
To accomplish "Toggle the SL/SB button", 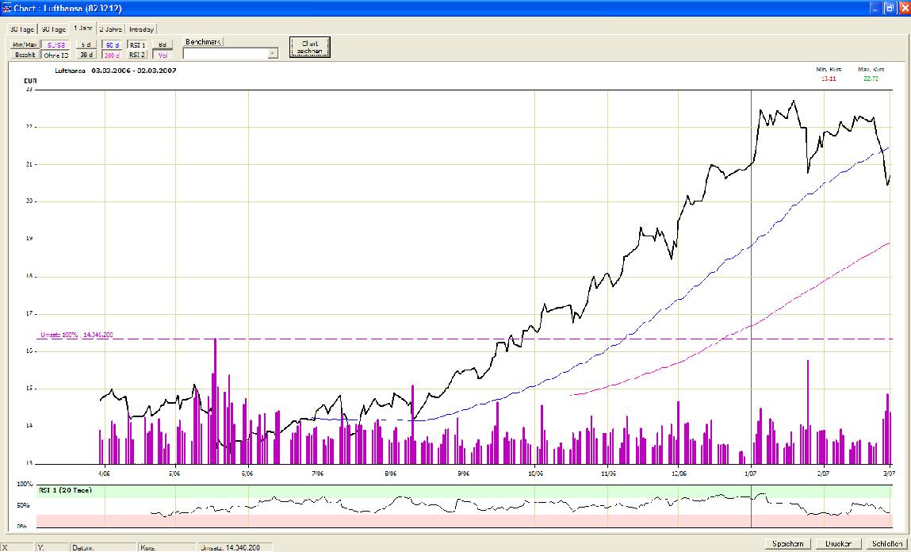I will tap(56, 44).
